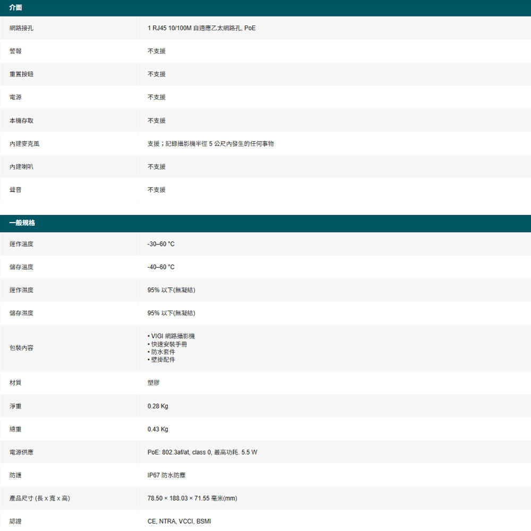531x531 pixels.
Task: Click the 一般規格 section header
Action: coord(22,223)
